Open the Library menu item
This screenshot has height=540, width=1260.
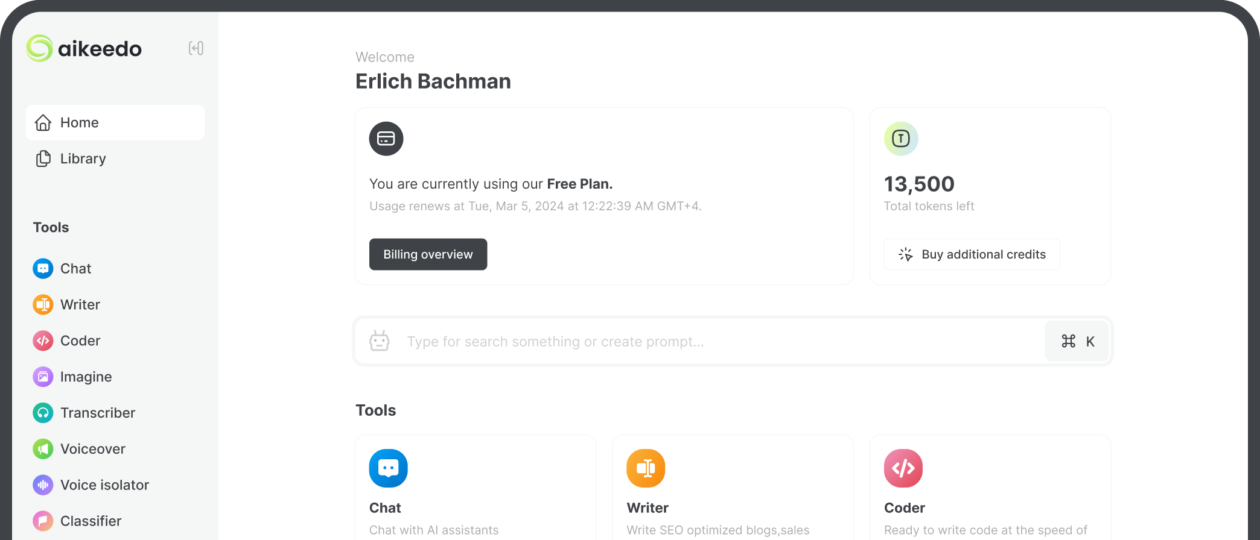pos(115,159)
